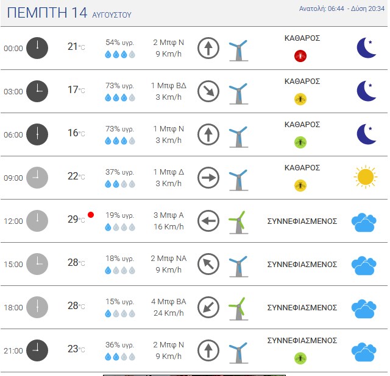Click the green wind turbine at 12:00
This screenshot has height=376, width=390.
pyautogui.click(x=238, y=222)
